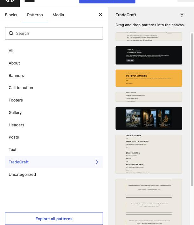Select the All patterns category
The width and height of the screenshot is (194, 225).
point(11,51)
